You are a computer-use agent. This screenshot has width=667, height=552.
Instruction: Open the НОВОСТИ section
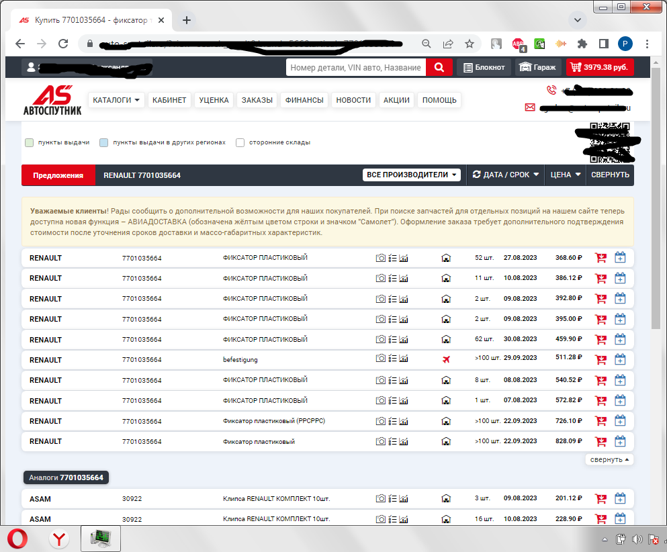coord(353,100)
